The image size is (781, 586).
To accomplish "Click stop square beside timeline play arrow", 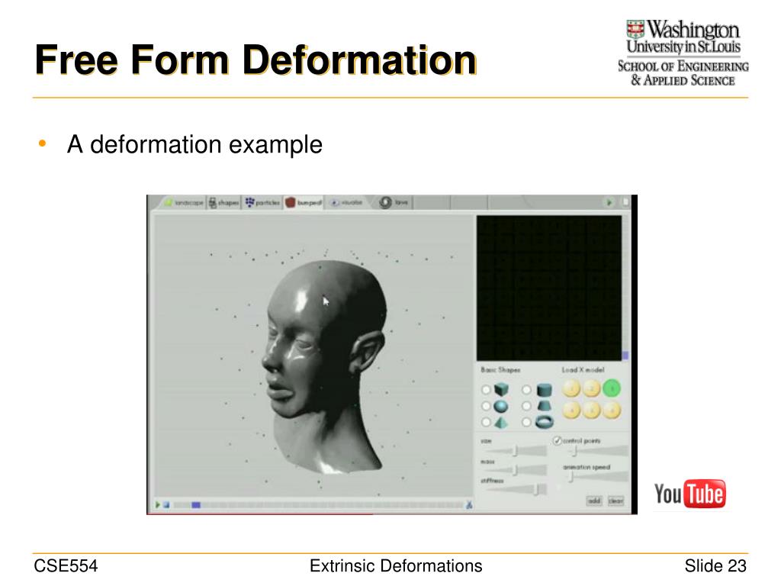I will coord(166,505).
